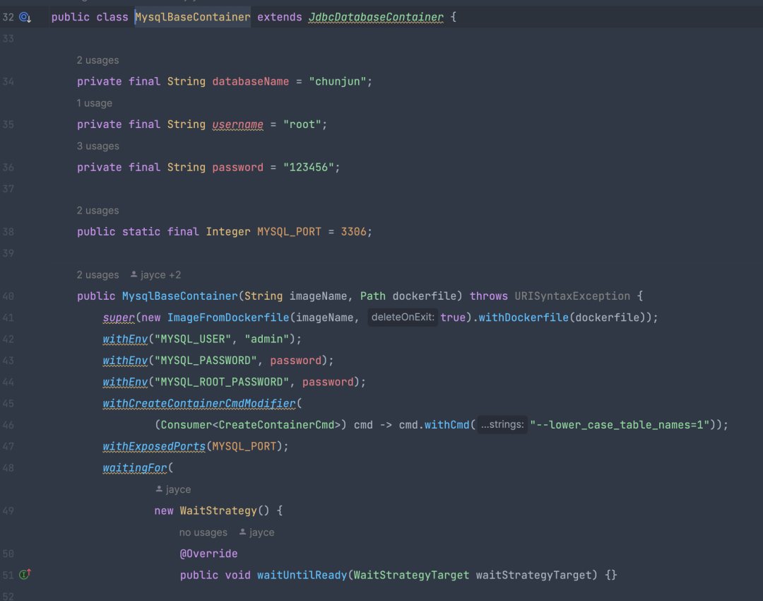This screenshot has width=763, height=601.
Task: Click "--lower_case_table_names=1" string
Action: [x=620, y=425]
